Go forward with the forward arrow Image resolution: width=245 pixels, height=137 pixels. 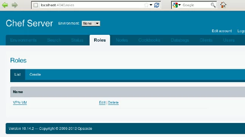point(15,5)
